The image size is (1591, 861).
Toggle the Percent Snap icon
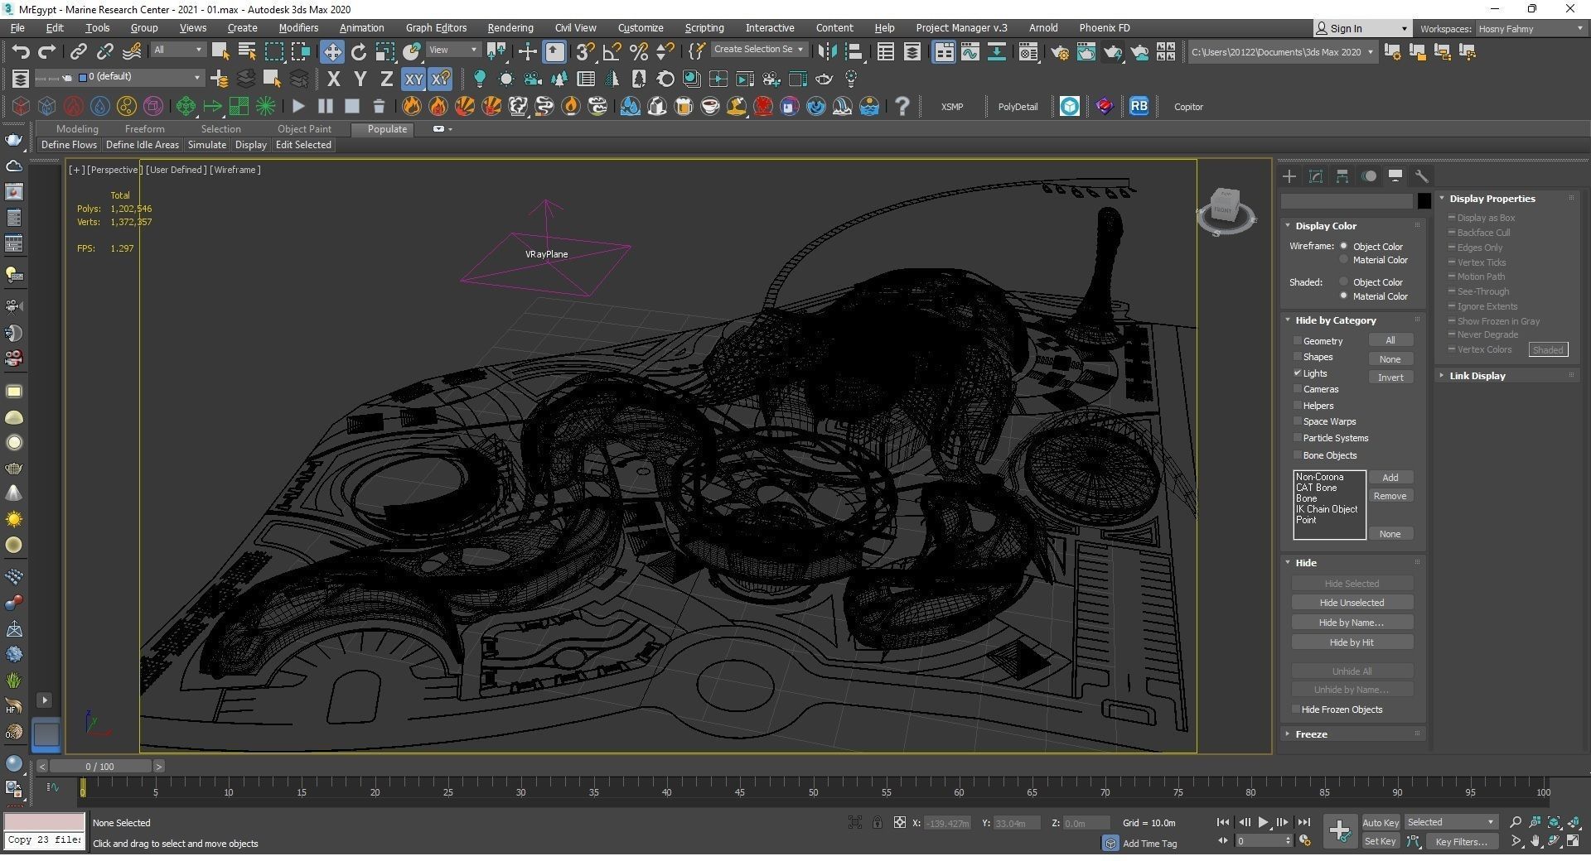click(638, 52)
